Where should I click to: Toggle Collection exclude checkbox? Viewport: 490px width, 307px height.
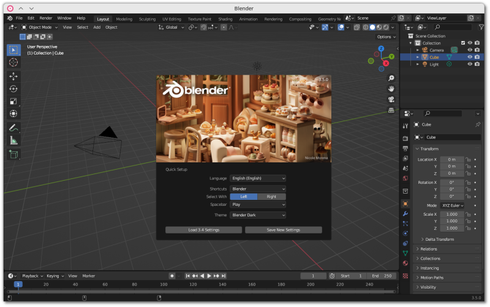coord(463,43)
